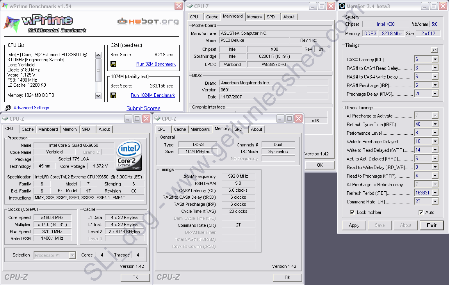This screenshot has width=449, height=285.
Task: Click the Intel Core 2 Extreme logo
Action: [129, 155]
